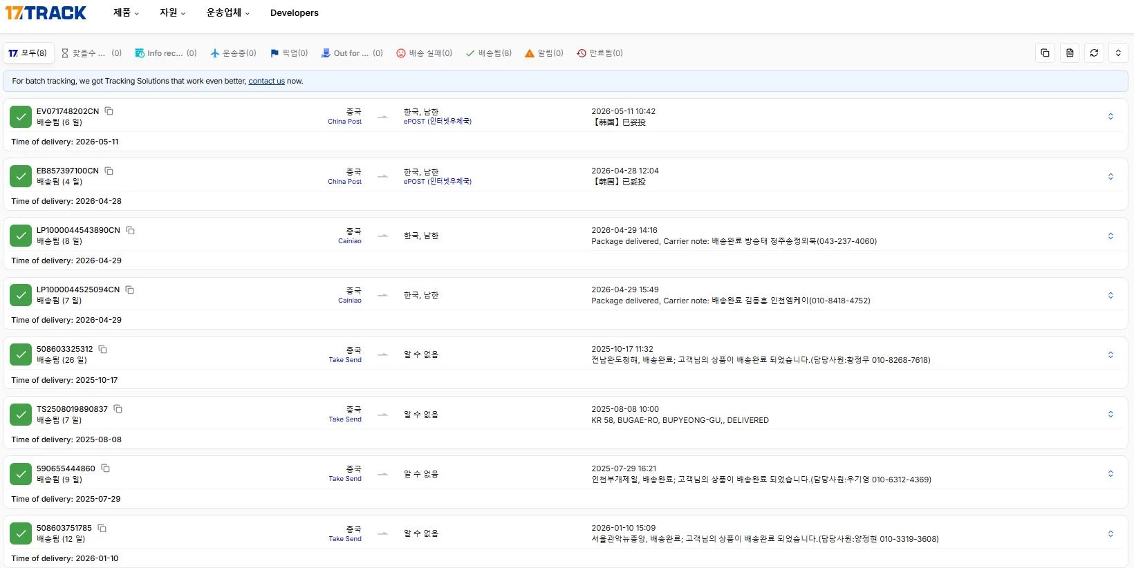Click ePOST carrier link for EV071748202CN

coord(438,122)
